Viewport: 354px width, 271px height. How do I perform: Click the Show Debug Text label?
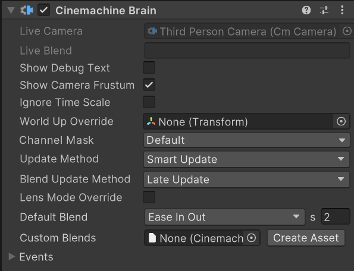65,68
